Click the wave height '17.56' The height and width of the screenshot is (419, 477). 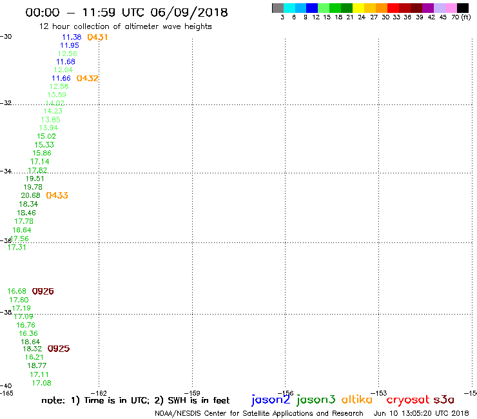[x=19, y=239]
